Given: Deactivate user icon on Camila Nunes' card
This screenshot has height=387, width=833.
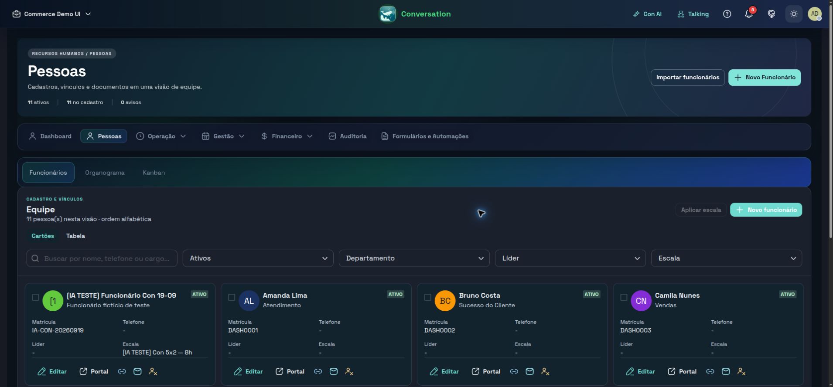Looking at the screenshot, I should tap(741, 371).
